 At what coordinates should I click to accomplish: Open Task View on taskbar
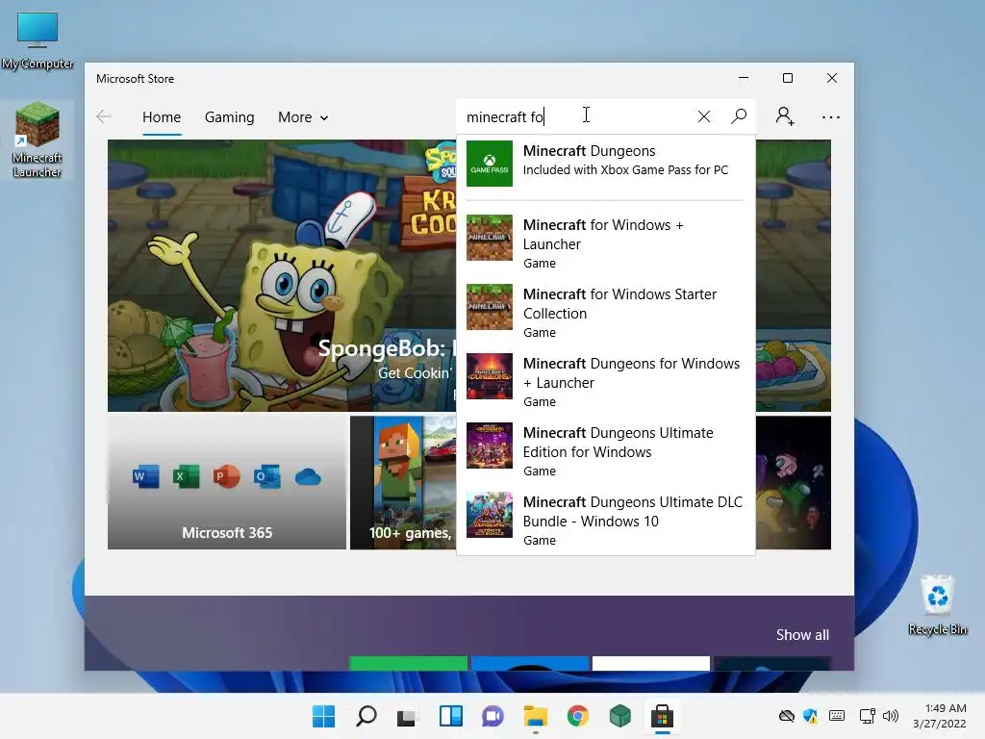pos(407,716)
